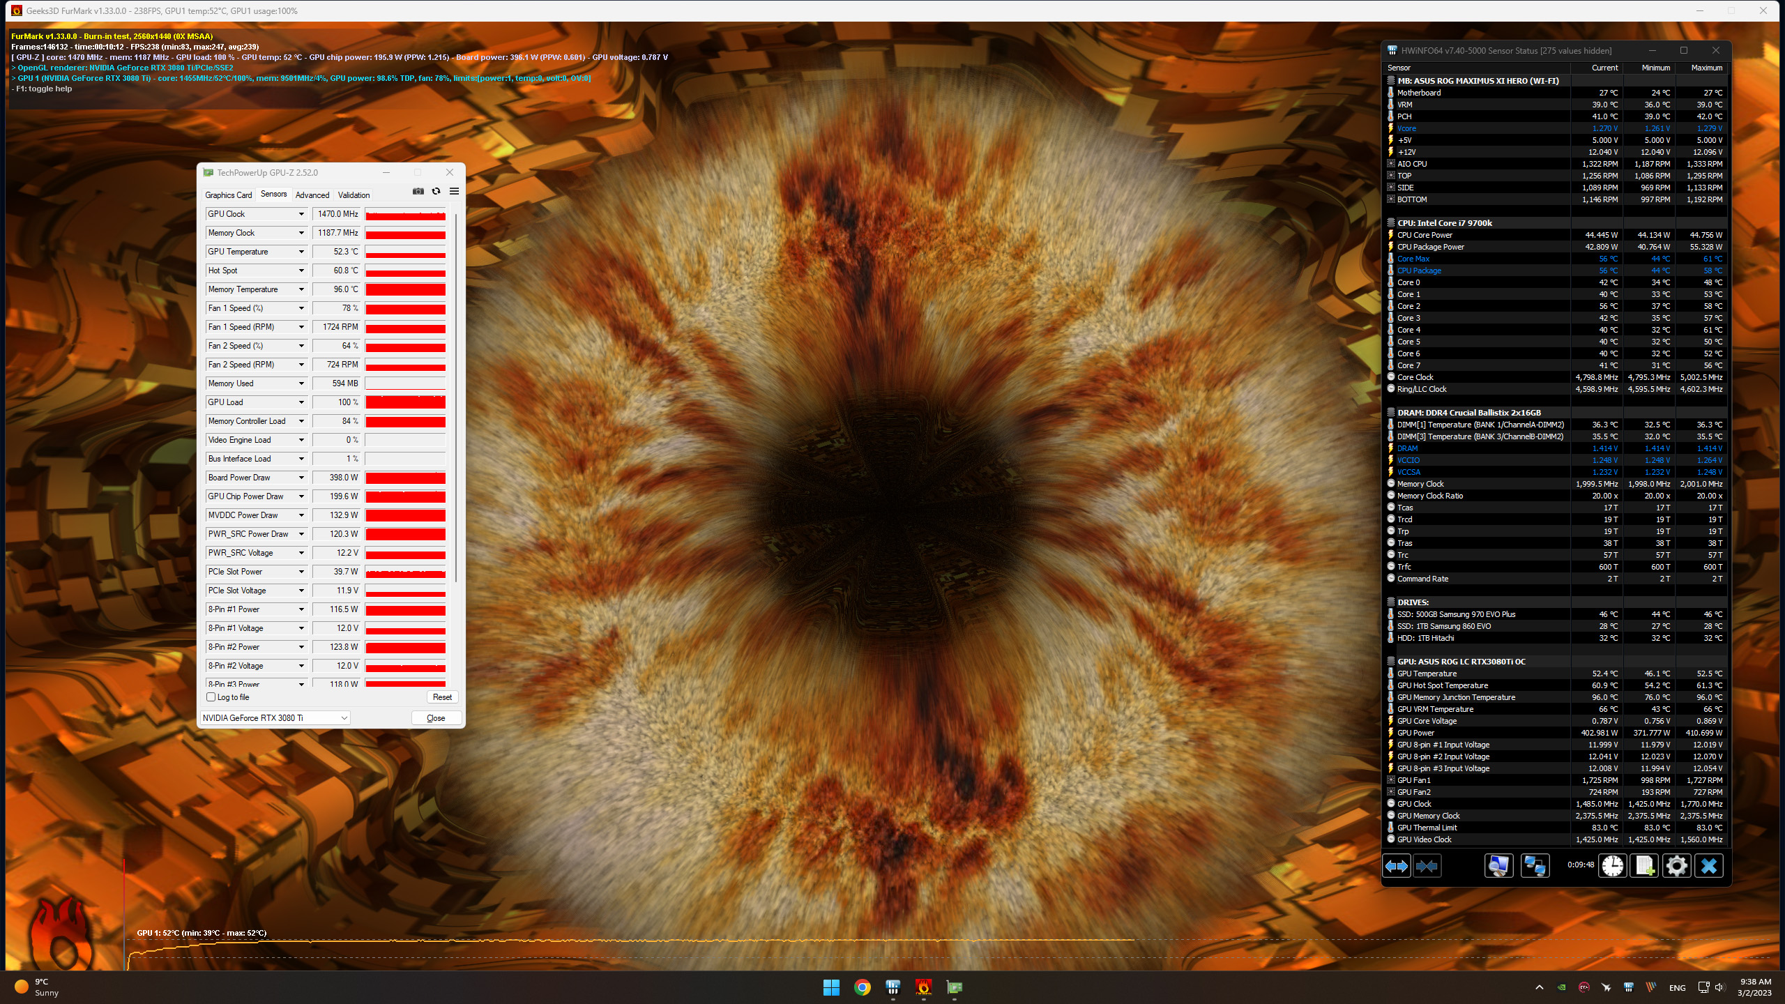Image resolution: width=1785 pixels, height=1004 pixels.
Task: Click HWiNFO reset clock icon
Action: click(1612, 866)
